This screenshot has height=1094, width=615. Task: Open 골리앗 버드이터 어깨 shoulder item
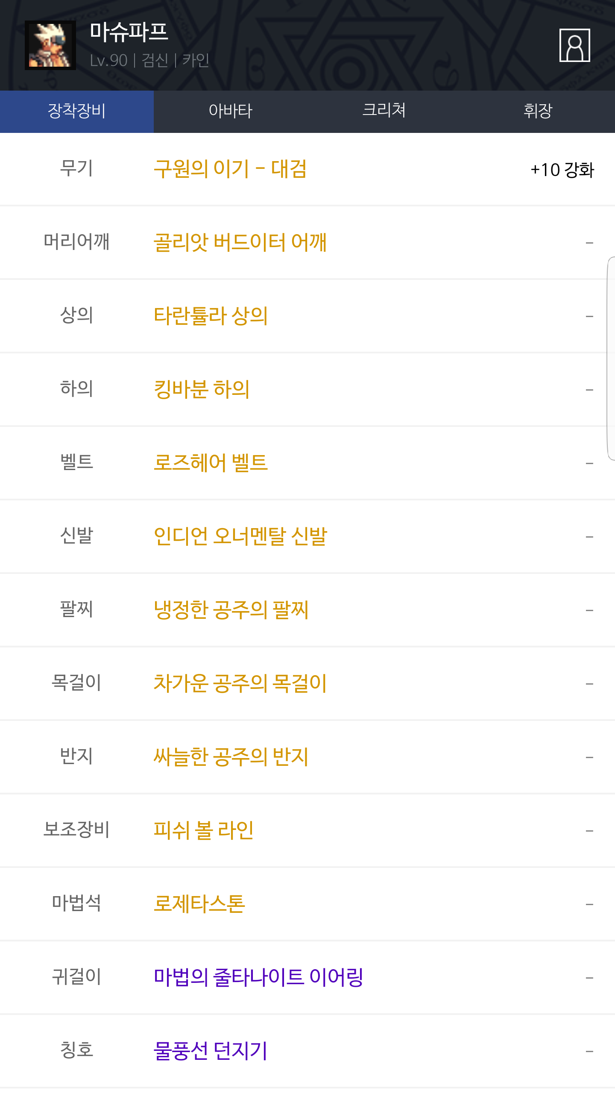(x=240, y=243)
